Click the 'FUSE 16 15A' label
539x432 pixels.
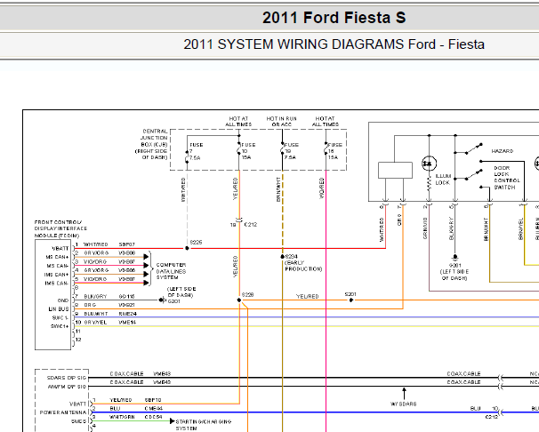pyautogui.click(x=334, y=151)
